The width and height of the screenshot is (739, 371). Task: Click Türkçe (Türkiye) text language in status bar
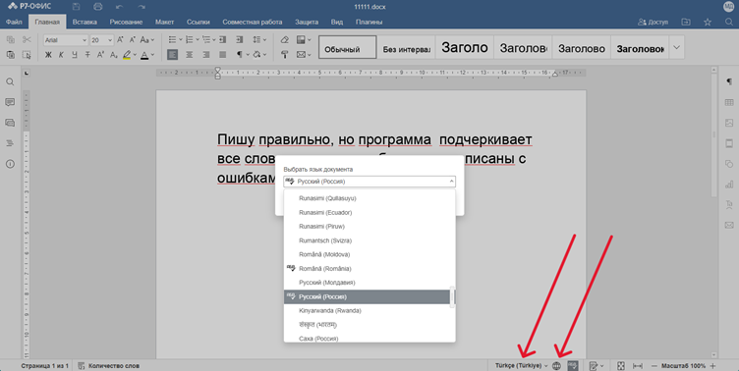click(x=518, y=365)
